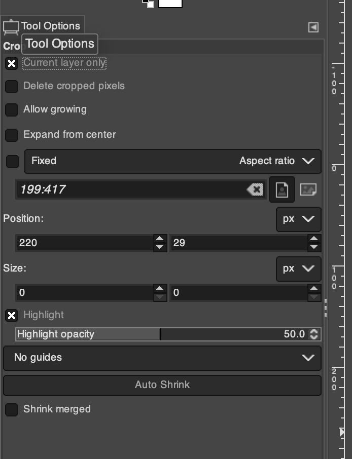The height and width of the screenshot is (459, 352).
Task: Enable Delete cropped pixels option
Action: (12, 86)
